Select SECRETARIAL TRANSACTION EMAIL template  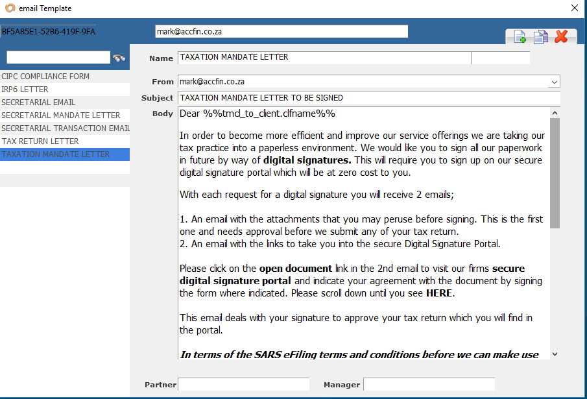[x=65, y=128]
